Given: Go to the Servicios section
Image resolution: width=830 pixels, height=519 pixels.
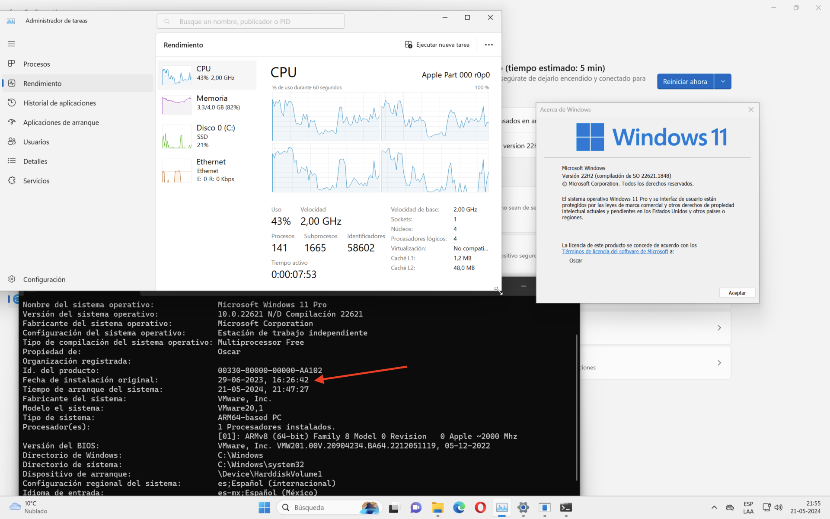Looking at the screenshot, I should [36, 181].
